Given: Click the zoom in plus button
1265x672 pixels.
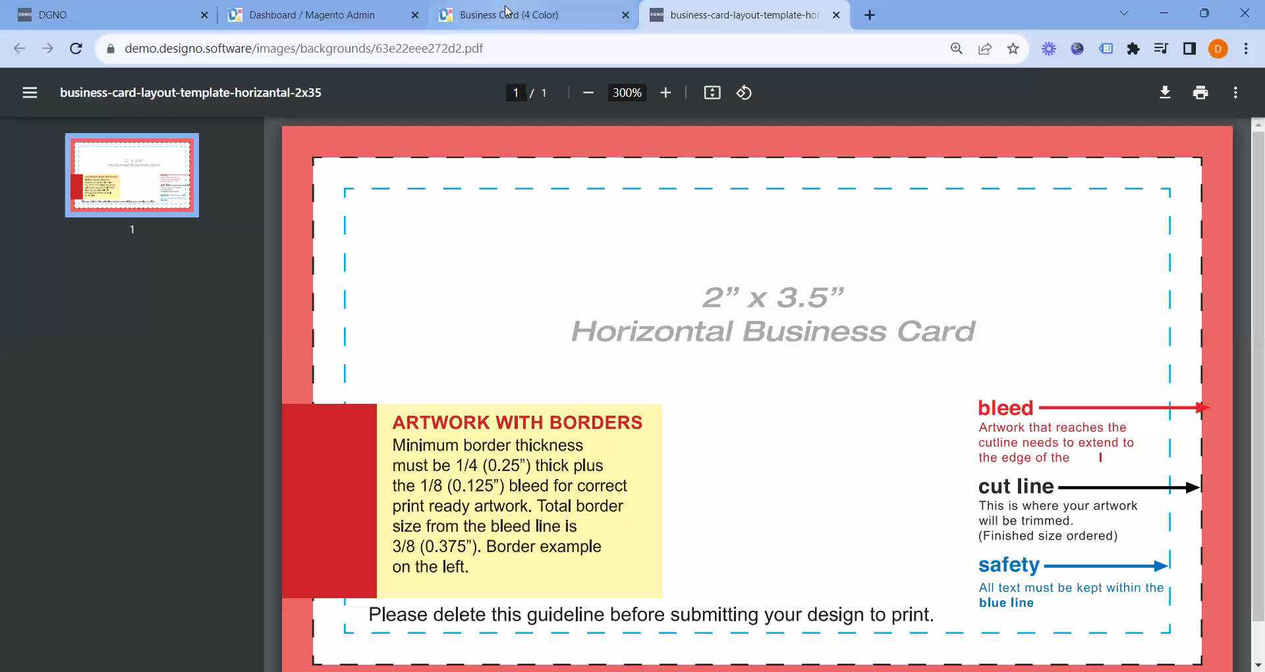Looking at the screenshot, I should 665,93.
